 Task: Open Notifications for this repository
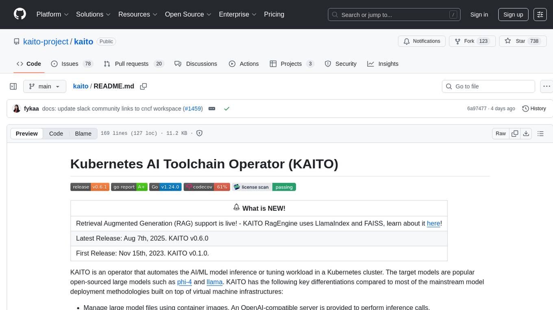(422, 41)
